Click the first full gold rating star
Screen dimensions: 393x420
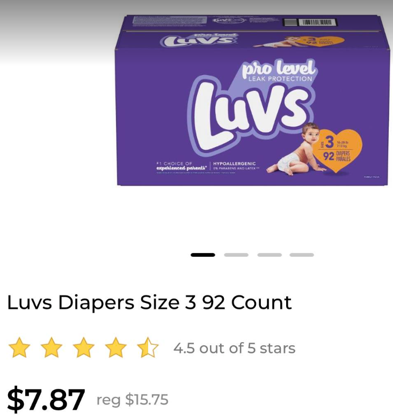point(19,347)
